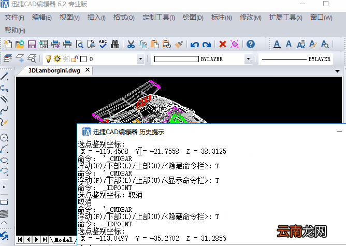Delete the selection with the red X icon
Viewport: 346px width, 246px height.
tap(223, 44)
